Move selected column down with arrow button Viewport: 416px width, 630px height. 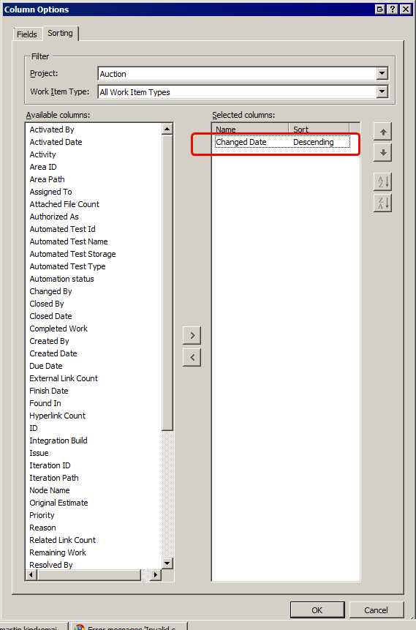click(x=382, y=153)
